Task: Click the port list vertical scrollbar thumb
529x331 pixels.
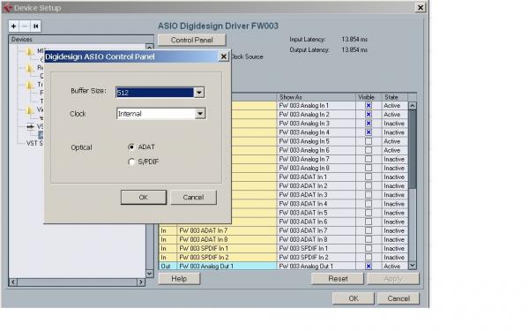Action: pos(413,149)
